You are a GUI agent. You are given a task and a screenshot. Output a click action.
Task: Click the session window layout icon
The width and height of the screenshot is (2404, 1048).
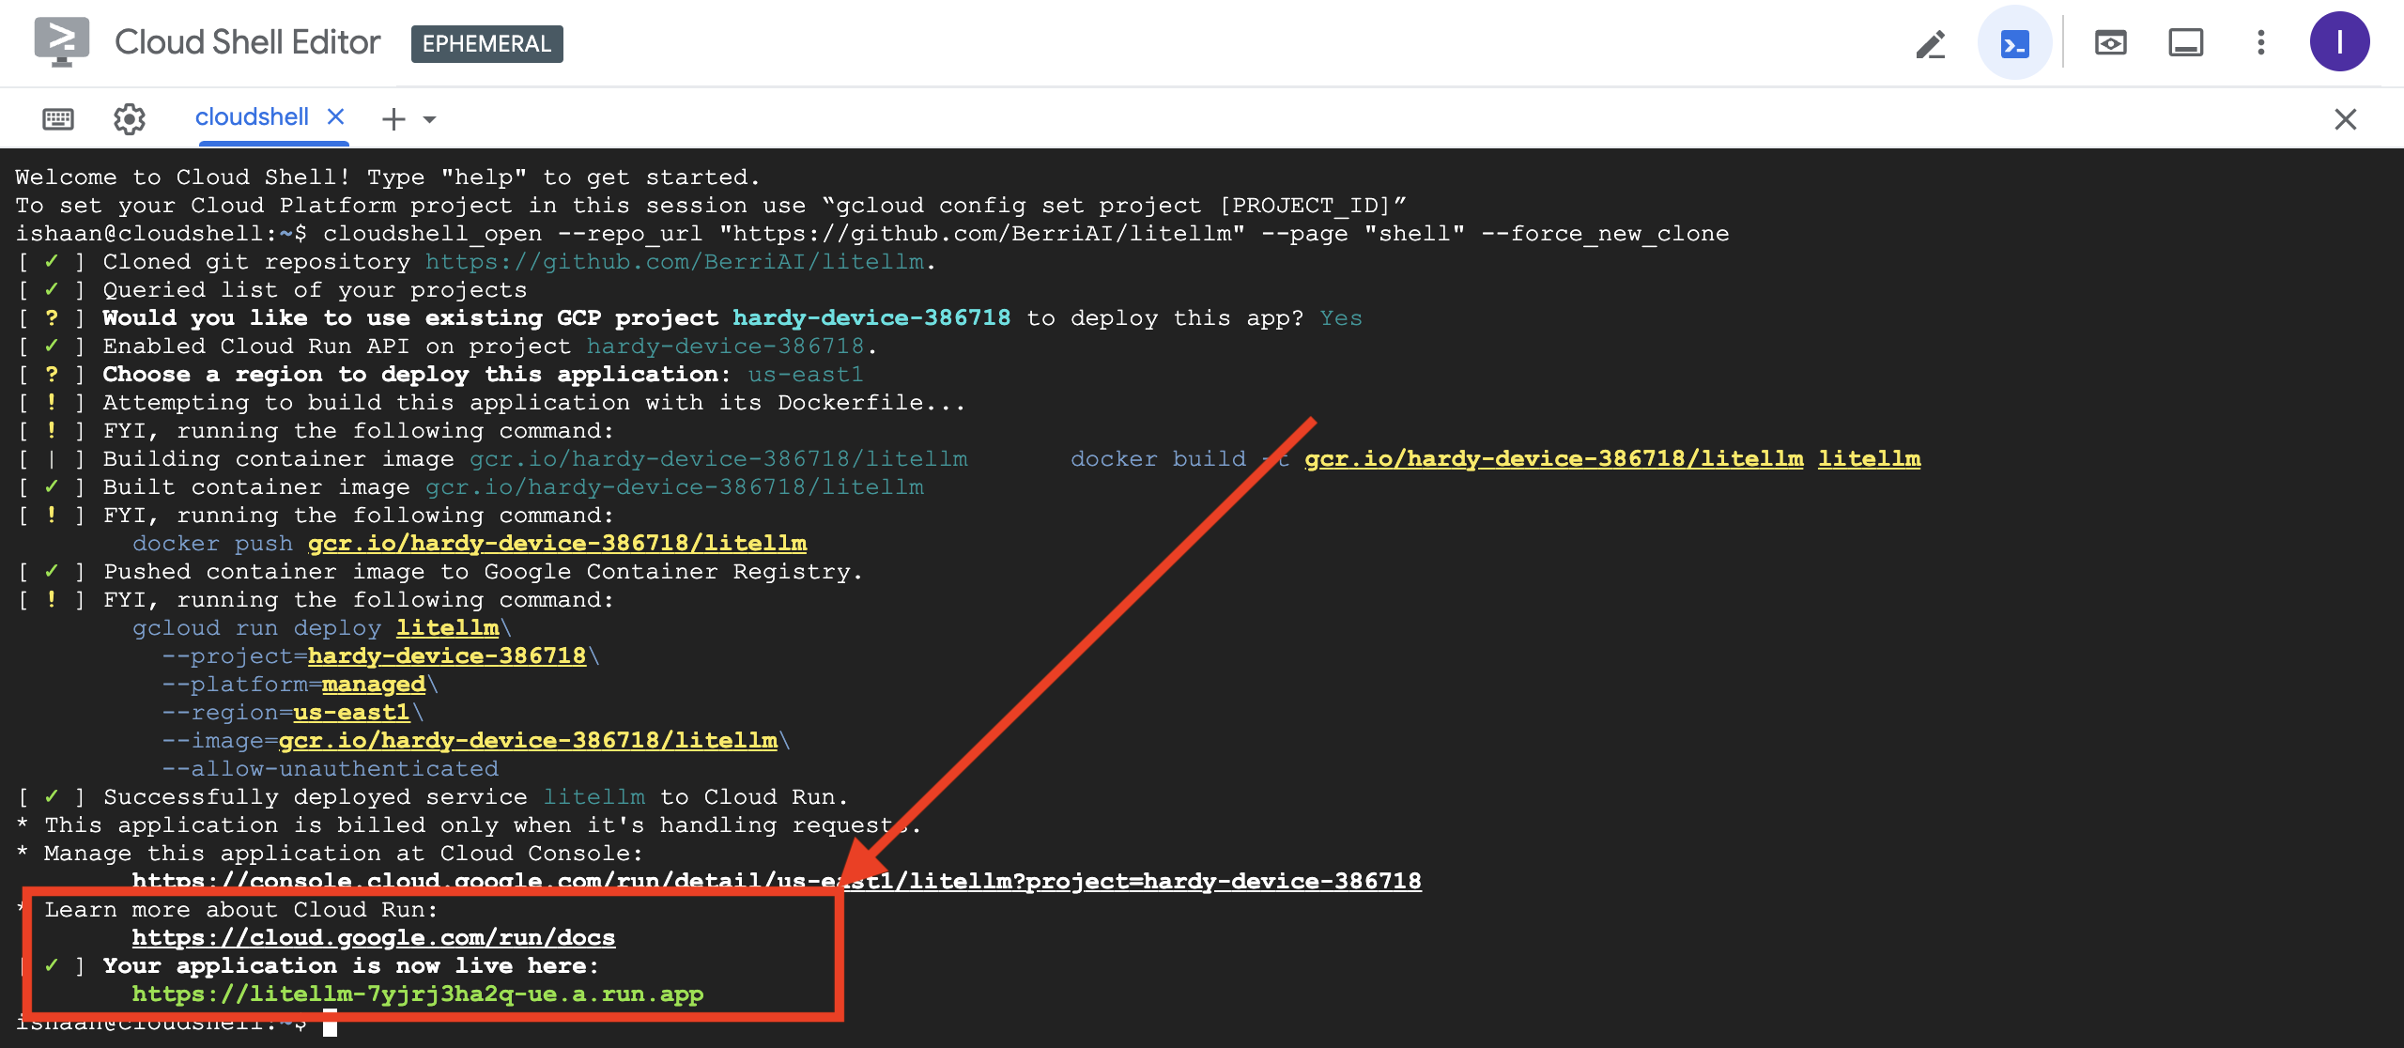coord(2185,43)
